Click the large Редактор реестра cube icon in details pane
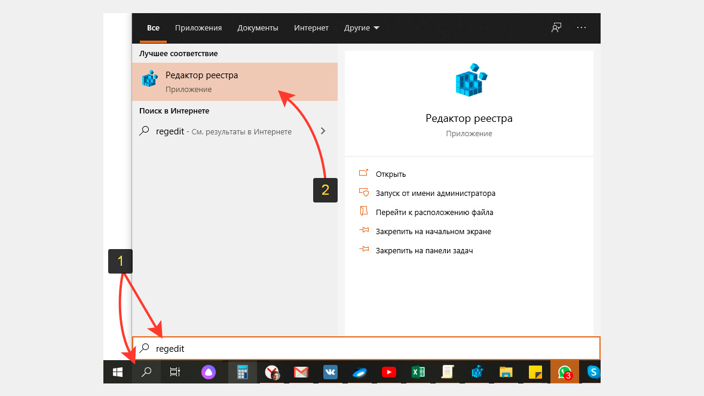The height and width of the screenshot is (396, 704). pyautogui.click(x=470, y=80)
